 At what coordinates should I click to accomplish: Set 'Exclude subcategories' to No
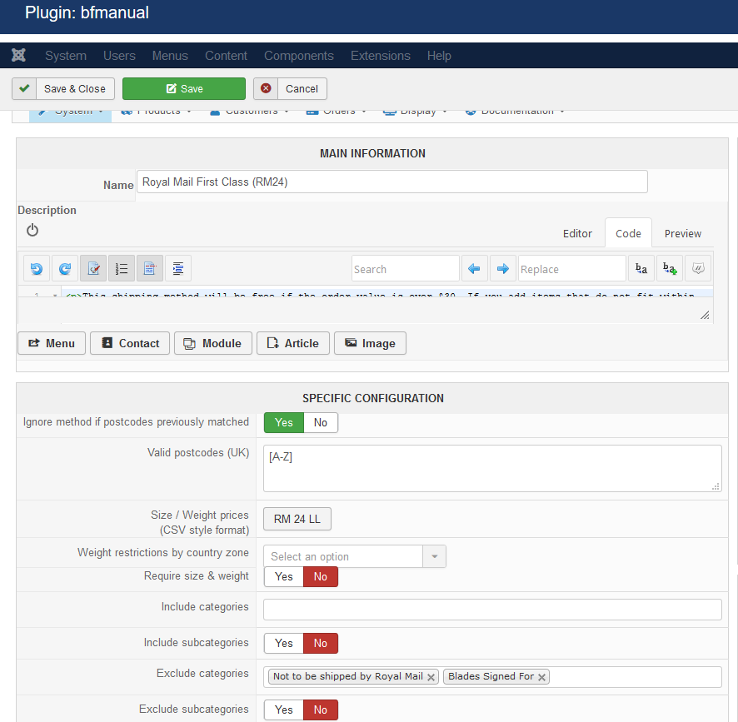pyautogui.click(x=321, y=710)
